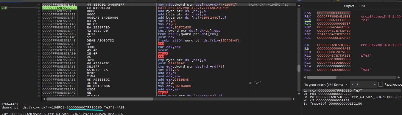Select address row 00007FF69E95BA6E
402x115 pixels.
(x=59, y=79)
